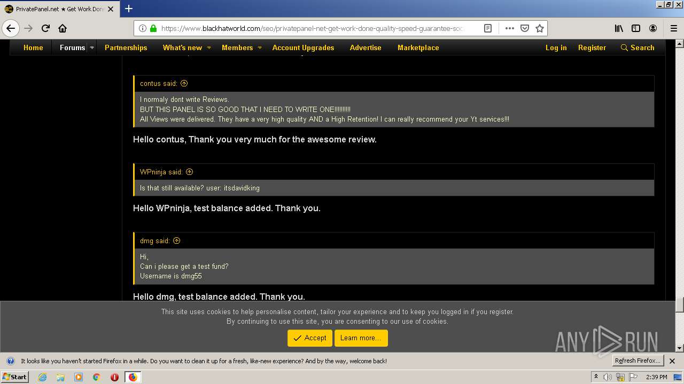Click Learn more about cookies

coord(361,338)
